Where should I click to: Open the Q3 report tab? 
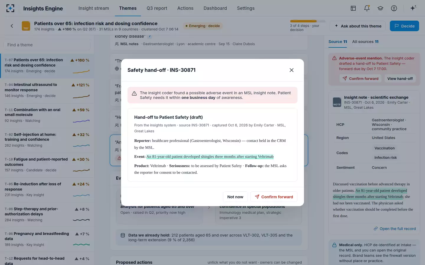tap(157, 8)
